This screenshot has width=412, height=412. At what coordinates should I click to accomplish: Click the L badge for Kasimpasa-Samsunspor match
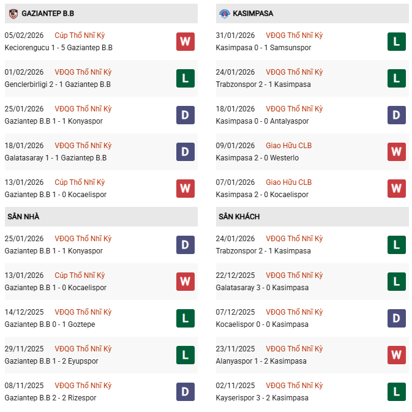click(397, 42)
